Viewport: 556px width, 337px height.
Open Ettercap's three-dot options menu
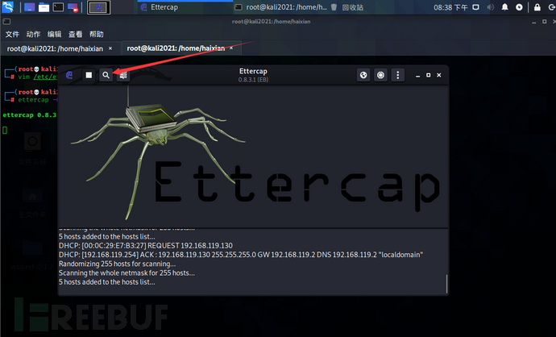398,75
